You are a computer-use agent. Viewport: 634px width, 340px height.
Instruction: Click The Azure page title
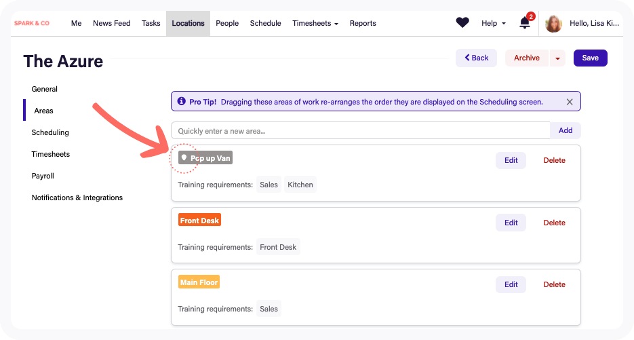(x=63, y=62)
